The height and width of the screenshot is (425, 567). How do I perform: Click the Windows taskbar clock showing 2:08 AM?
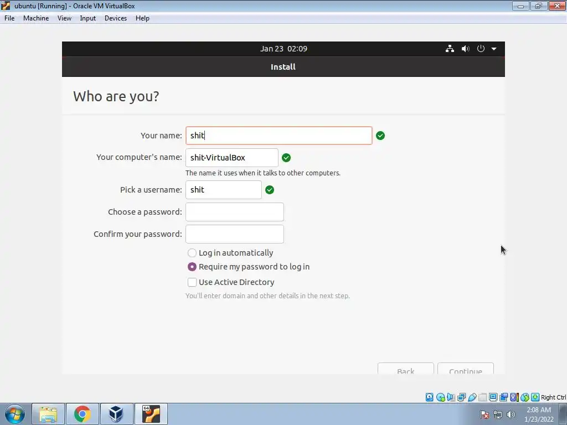tap(539, 414)
